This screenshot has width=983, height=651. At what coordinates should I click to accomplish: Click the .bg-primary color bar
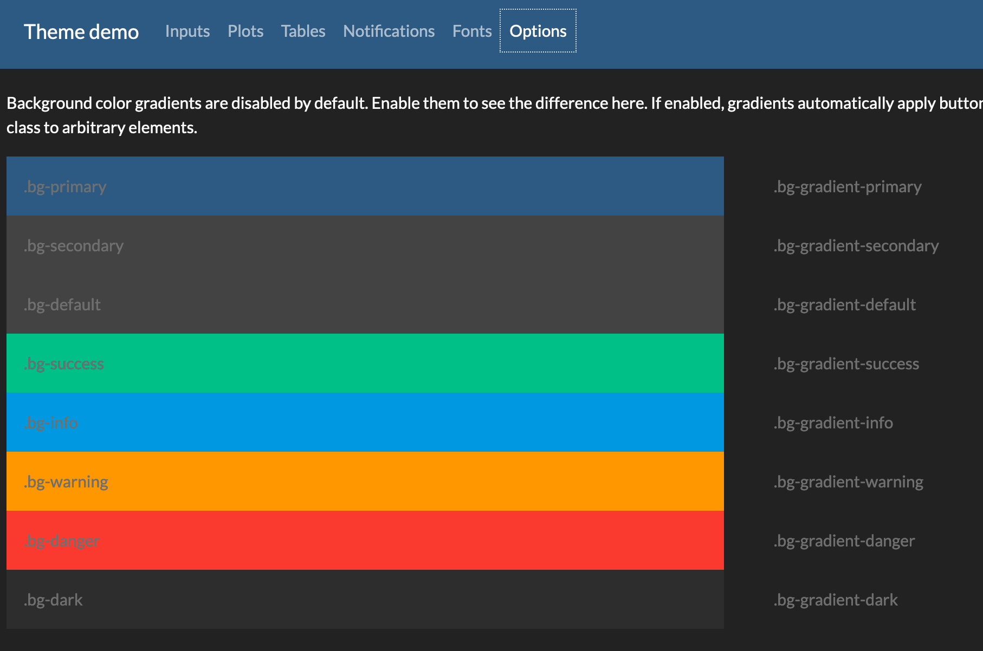click(x=365, y=186)
